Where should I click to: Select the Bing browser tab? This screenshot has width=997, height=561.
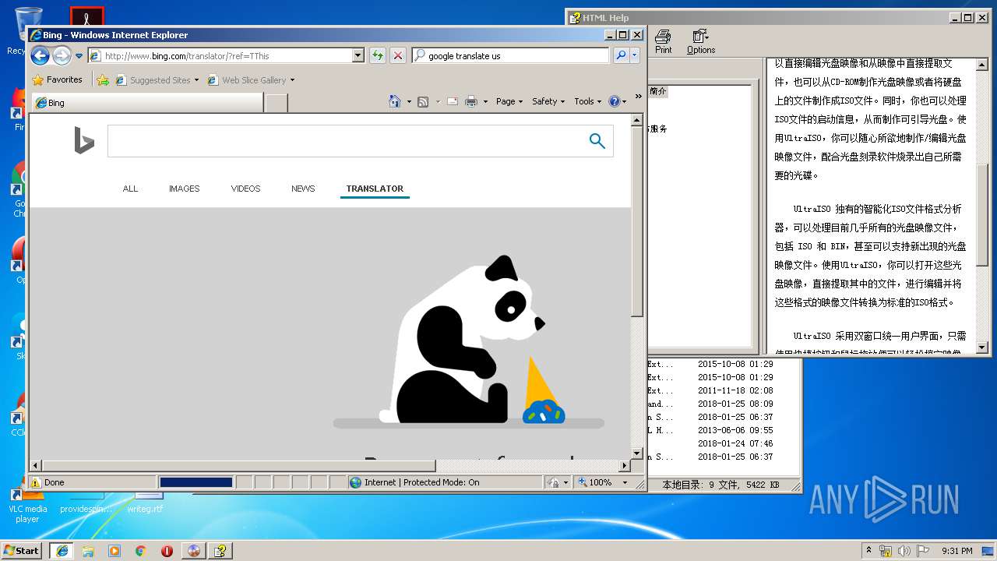click(147, 102)
